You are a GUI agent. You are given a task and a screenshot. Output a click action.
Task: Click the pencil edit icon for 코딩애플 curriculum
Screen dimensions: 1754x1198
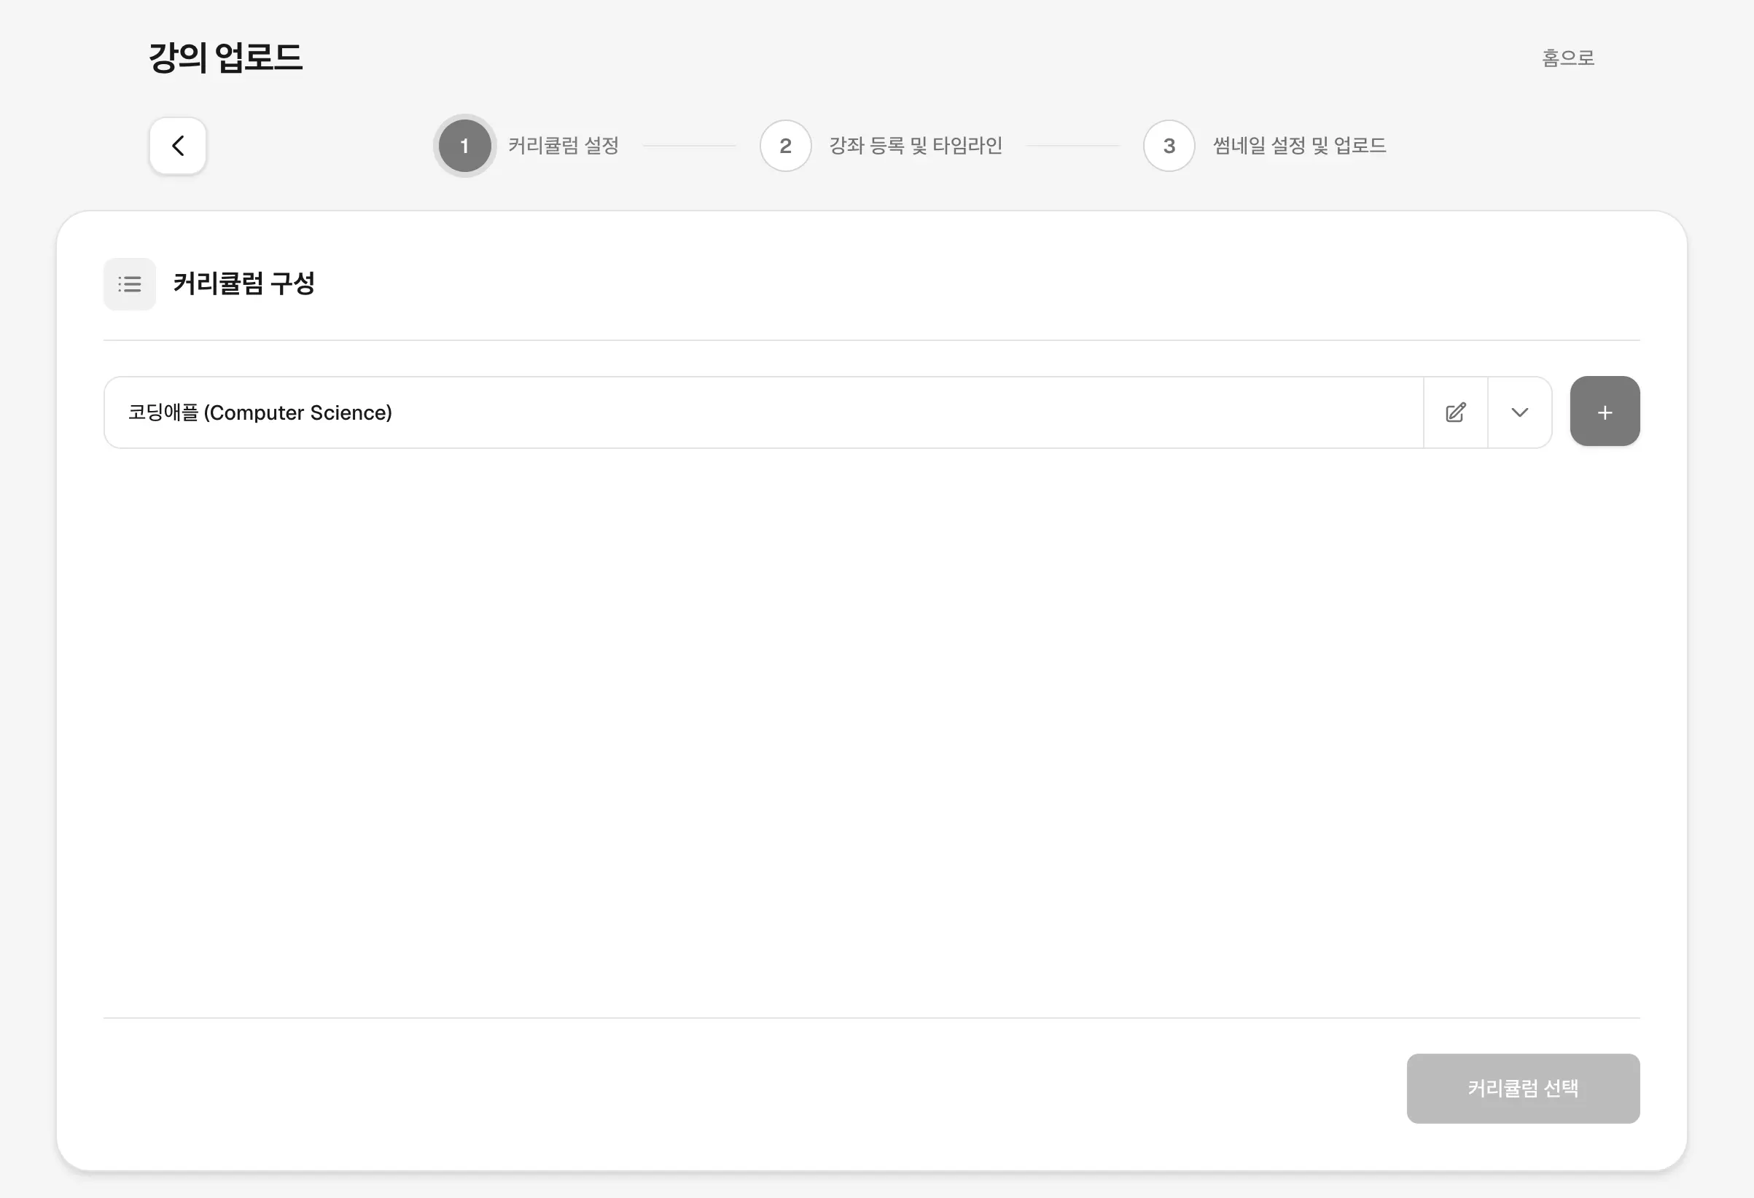[x=1455, y=412]
